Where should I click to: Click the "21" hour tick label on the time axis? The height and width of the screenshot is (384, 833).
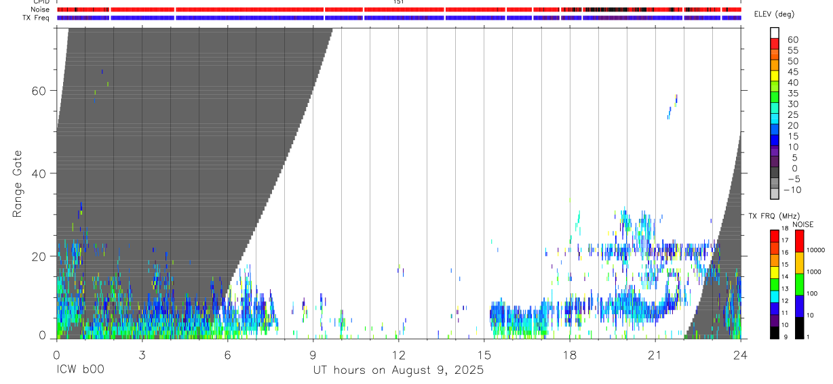(x=655, y=355)
